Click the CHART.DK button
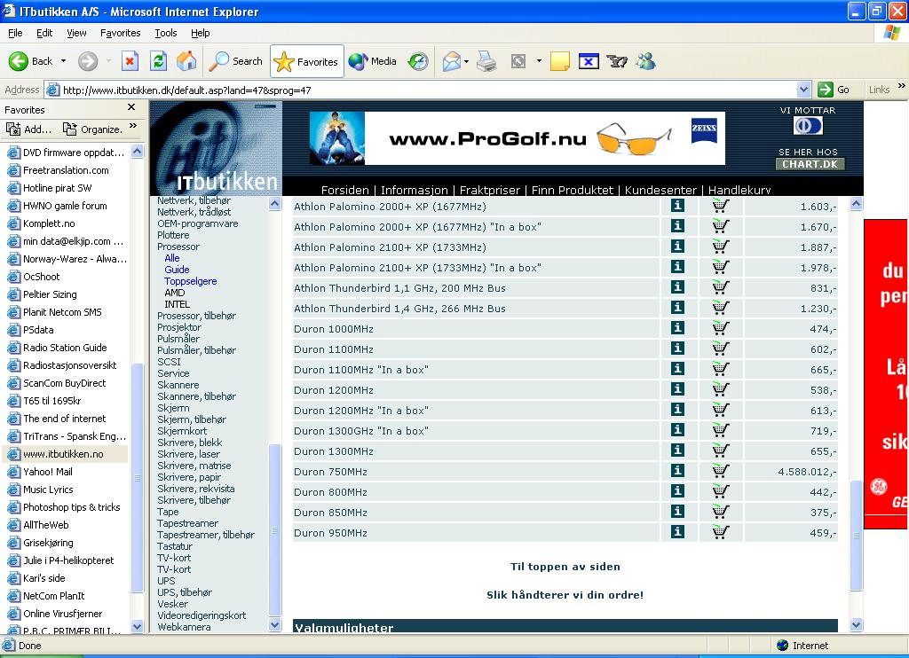 tap(810, 164)
